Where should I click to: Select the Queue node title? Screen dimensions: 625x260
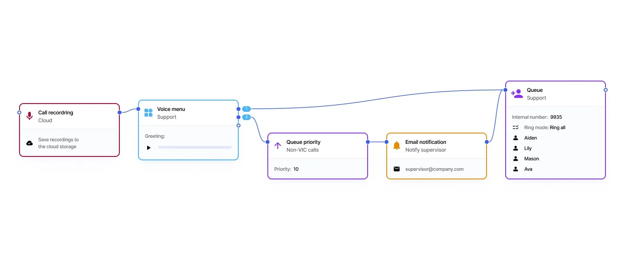(535, 90)
